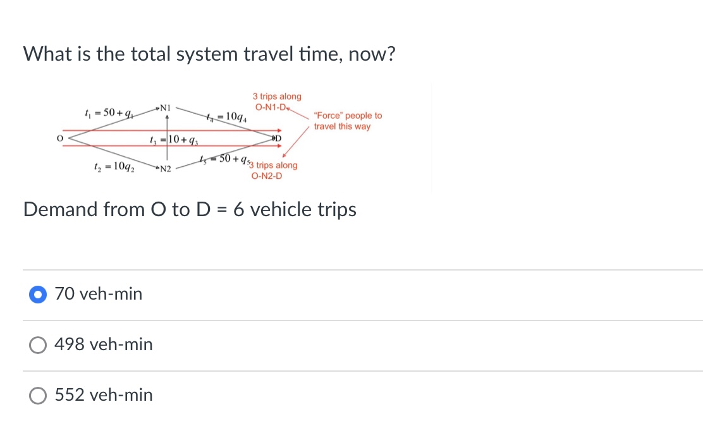Deselect the 70 veh-min radio button
This screenshot has width=703, height=433.
point(38,294)
